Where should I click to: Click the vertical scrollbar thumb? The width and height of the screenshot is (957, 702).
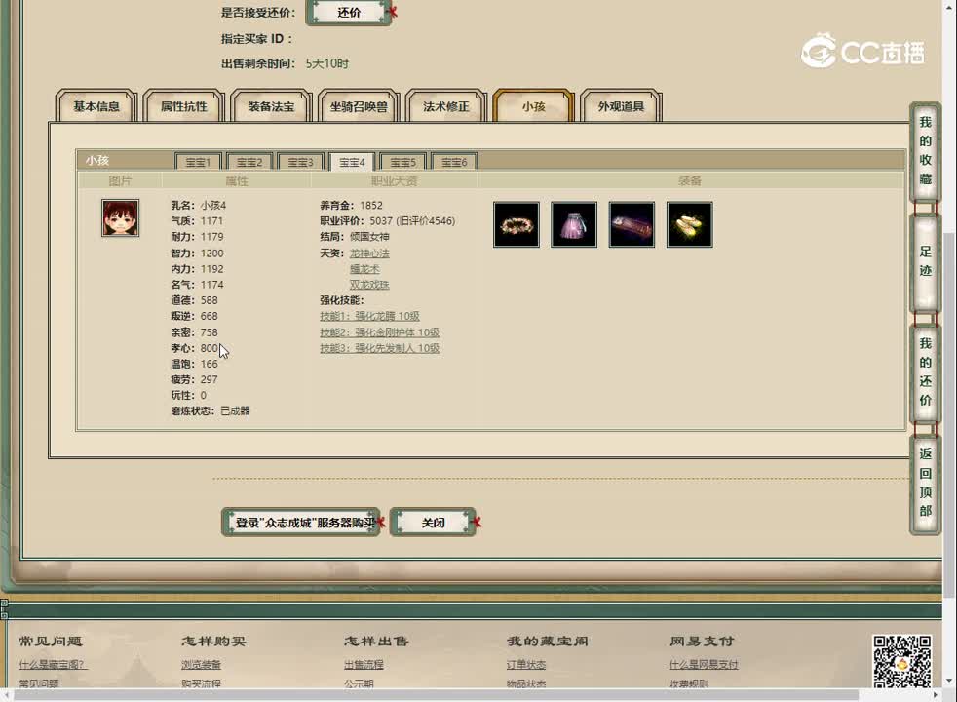(x=948, y=415)
